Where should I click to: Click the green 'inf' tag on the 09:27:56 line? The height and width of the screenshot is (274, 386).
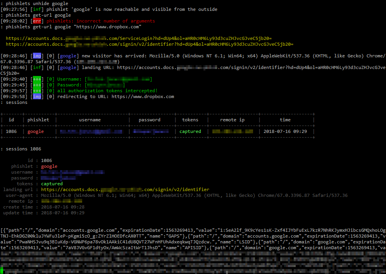(x=37, y=9)
